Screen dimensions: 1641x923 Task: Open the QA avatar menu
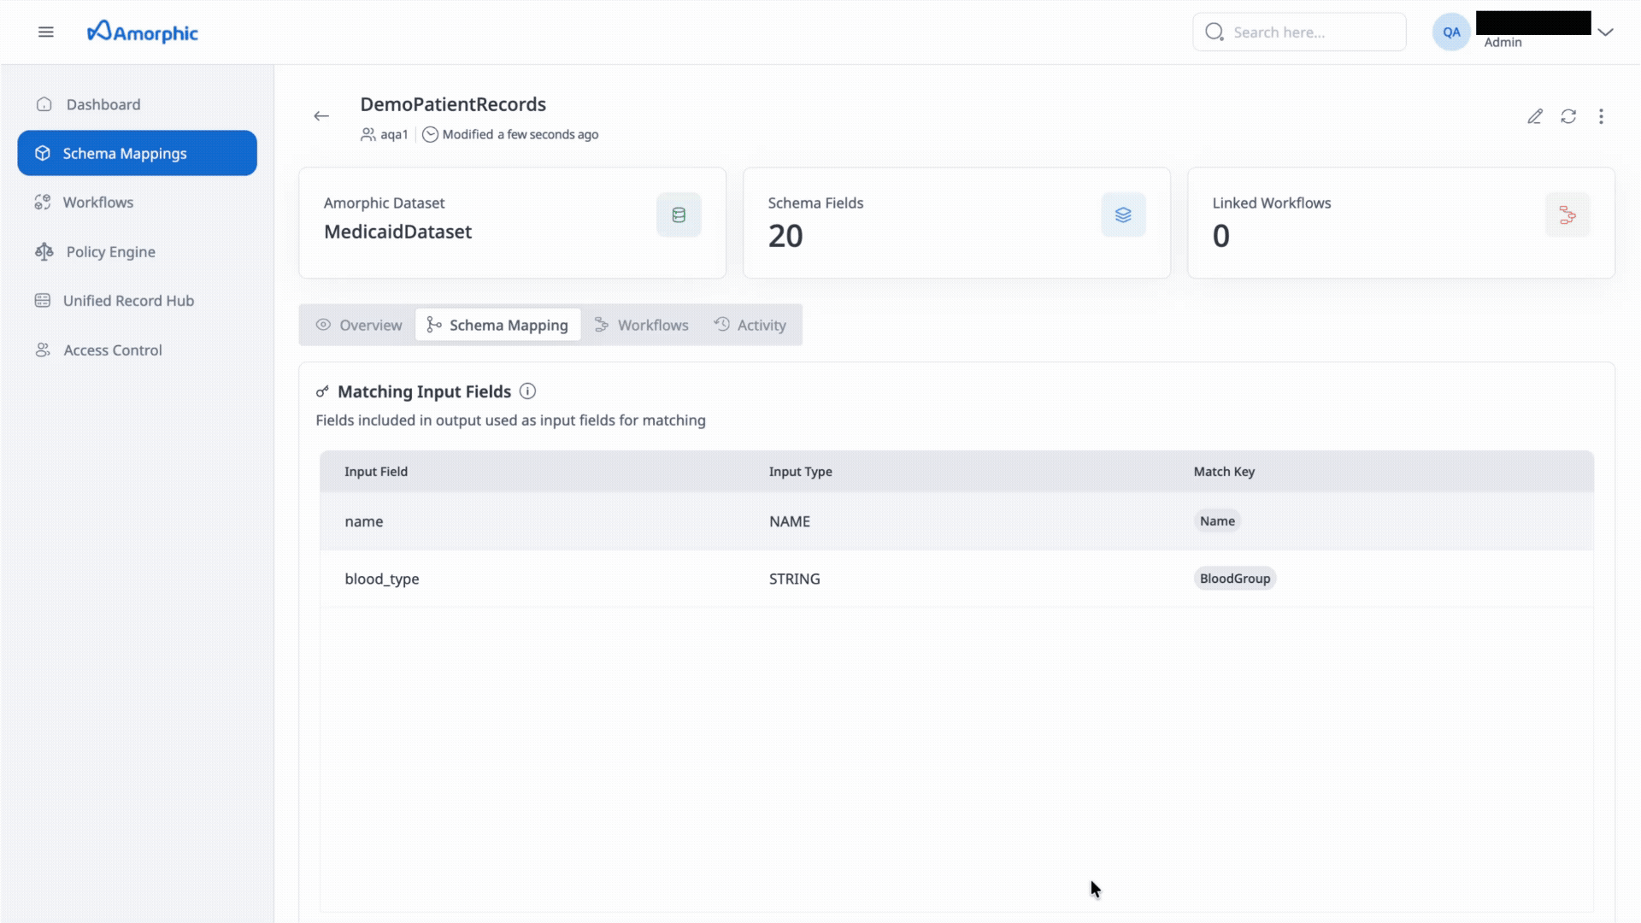[1450, 31]
